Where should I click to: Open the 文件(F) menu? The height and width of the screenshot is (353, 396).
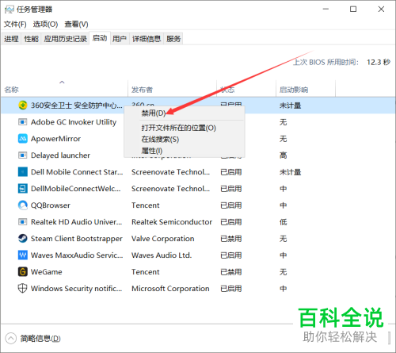click(15, 25)
